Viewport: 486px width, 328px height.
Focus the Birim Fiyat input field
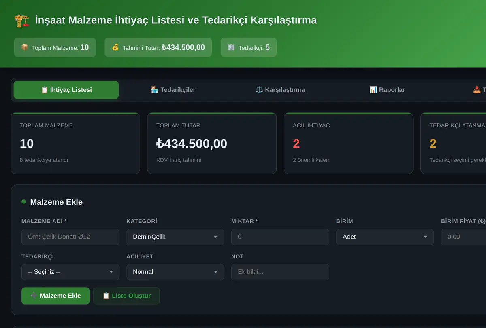[x=463, y=237]
